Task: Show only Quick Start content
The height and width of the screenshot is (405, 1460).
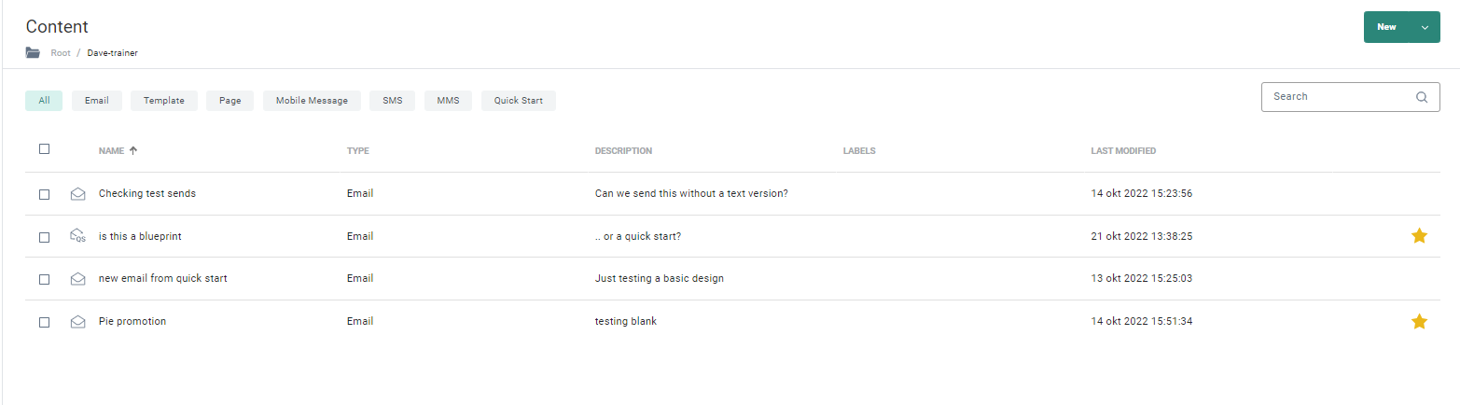Action: click(x=518, y=101)
